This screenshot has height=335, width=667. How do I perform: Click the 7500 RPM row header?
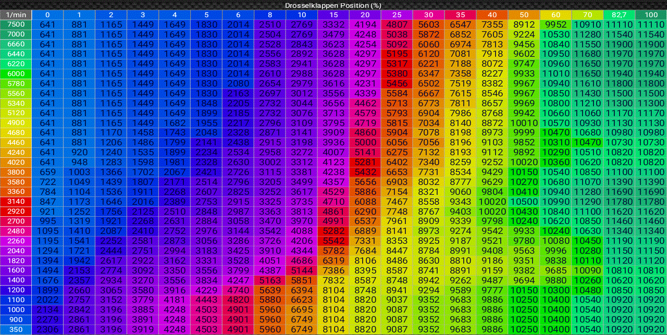pos(16,24)
